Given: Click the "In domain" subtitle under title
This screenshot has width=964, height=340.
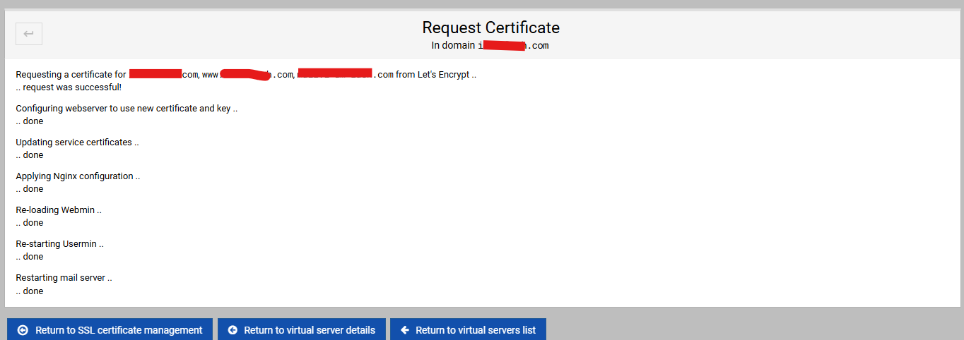Looking at the screenshot, I should point(490,46).
